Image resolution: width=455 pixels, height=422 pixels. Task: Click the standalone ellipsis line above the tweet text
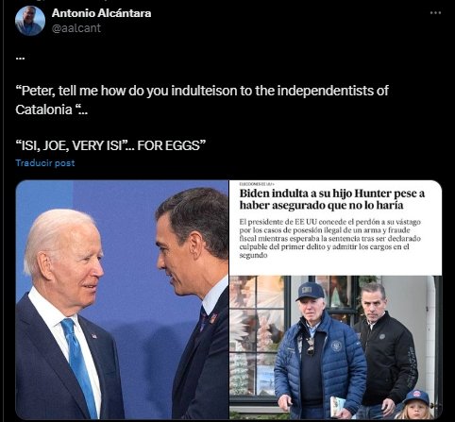point(20,59)
